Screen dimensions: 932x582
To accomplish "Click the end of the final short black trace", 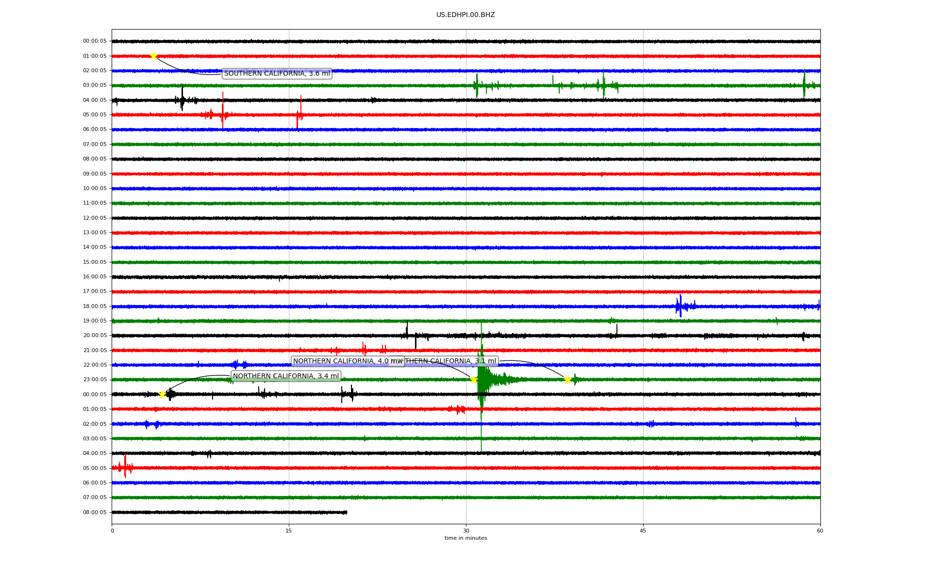I will tap(346, 512).
